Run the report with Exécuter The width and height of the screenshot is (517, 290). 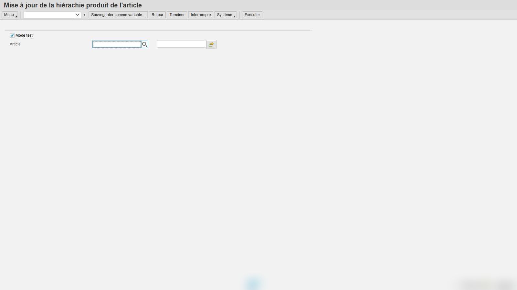tap(252, 15)
